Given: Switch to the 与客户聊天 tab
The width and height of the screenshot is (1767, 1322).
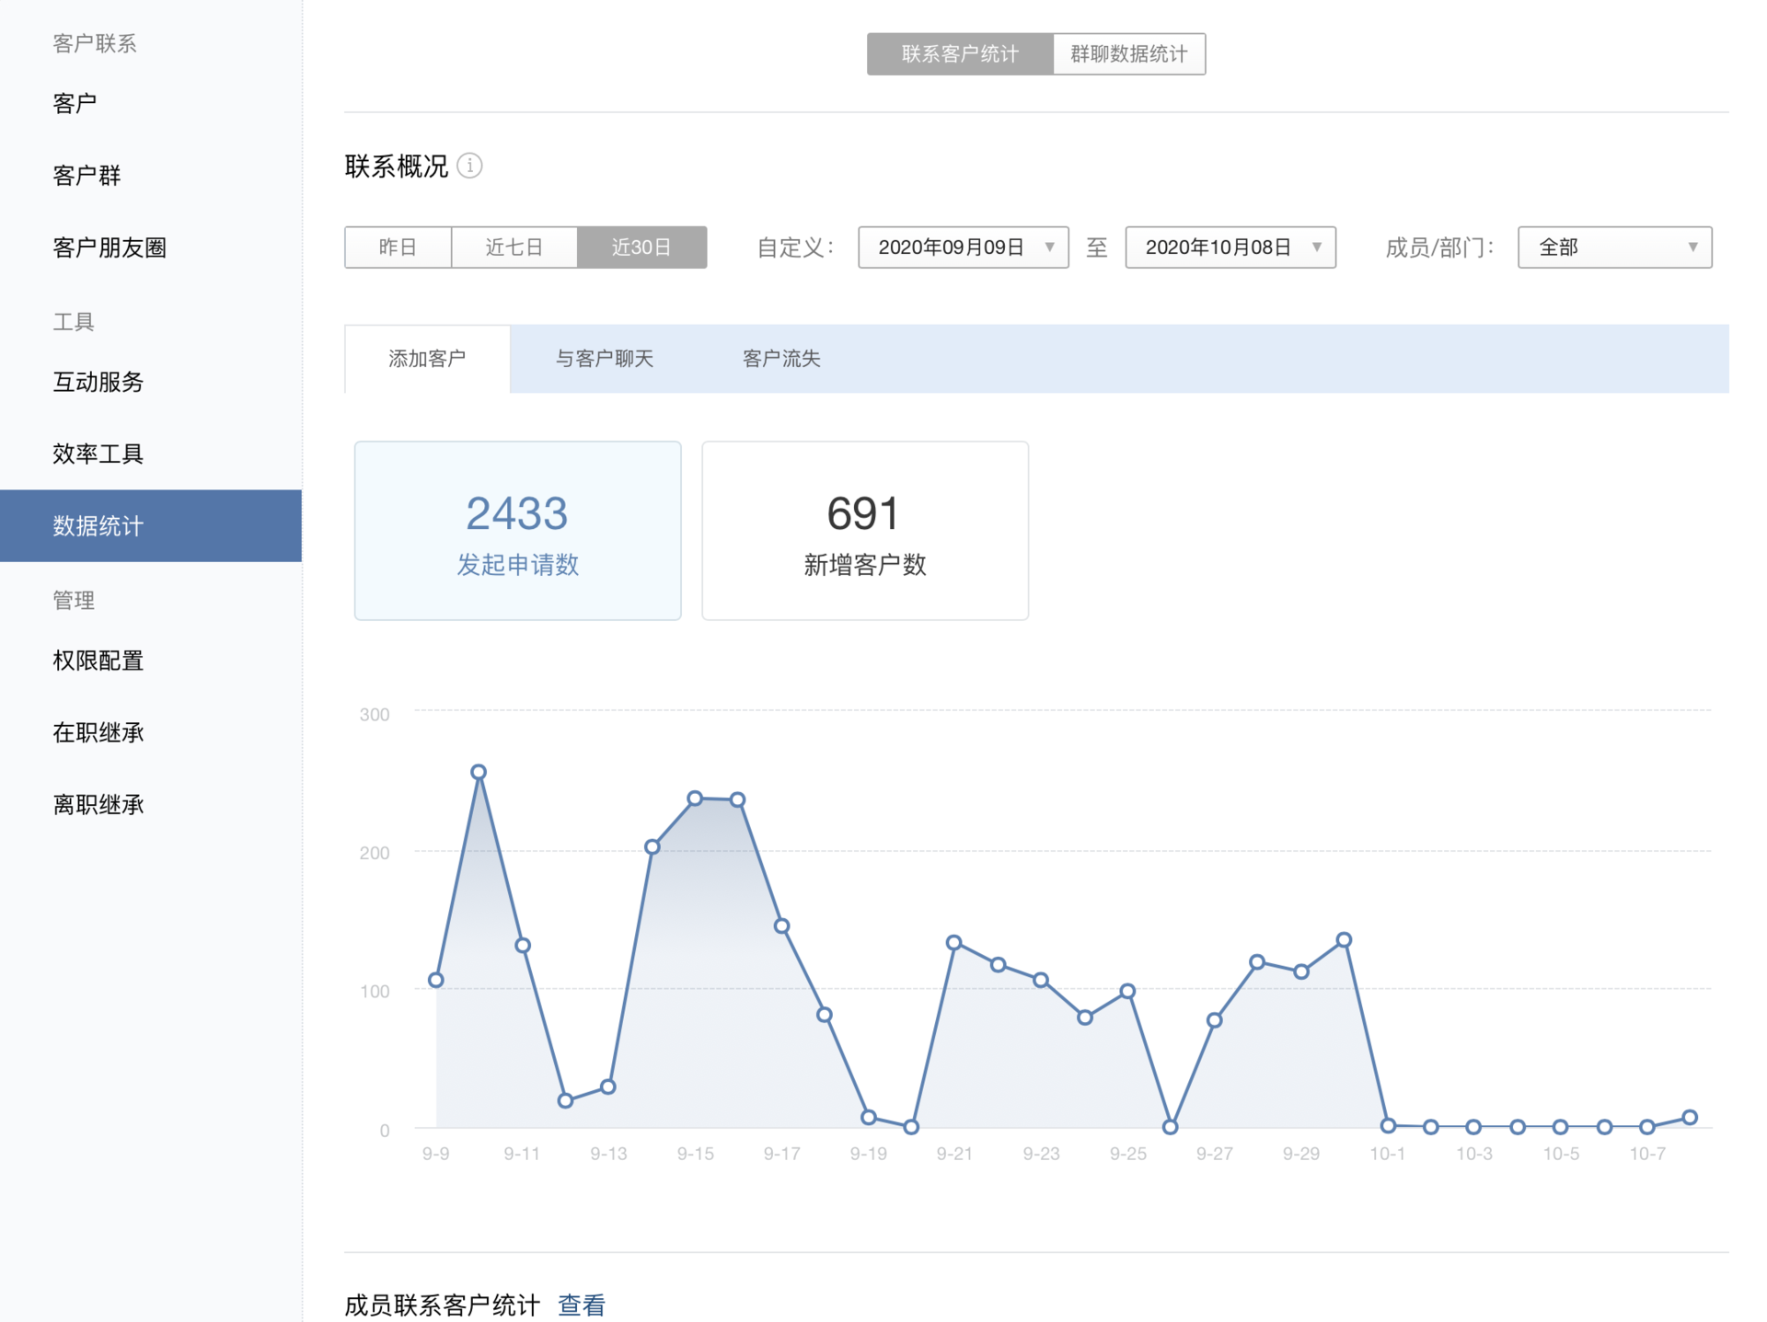Looking at the screenshot, I should coord(605,359).
